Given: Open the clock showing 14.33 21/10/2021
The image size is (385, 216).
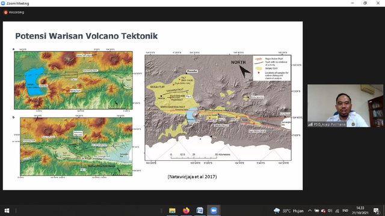Looking at the screenshot, I should coord(360,211).
